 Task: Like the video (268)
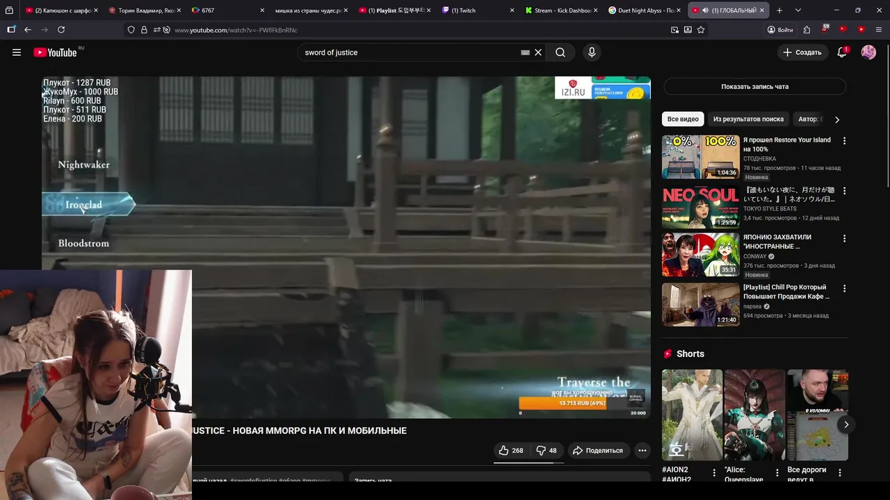point(511,451)
